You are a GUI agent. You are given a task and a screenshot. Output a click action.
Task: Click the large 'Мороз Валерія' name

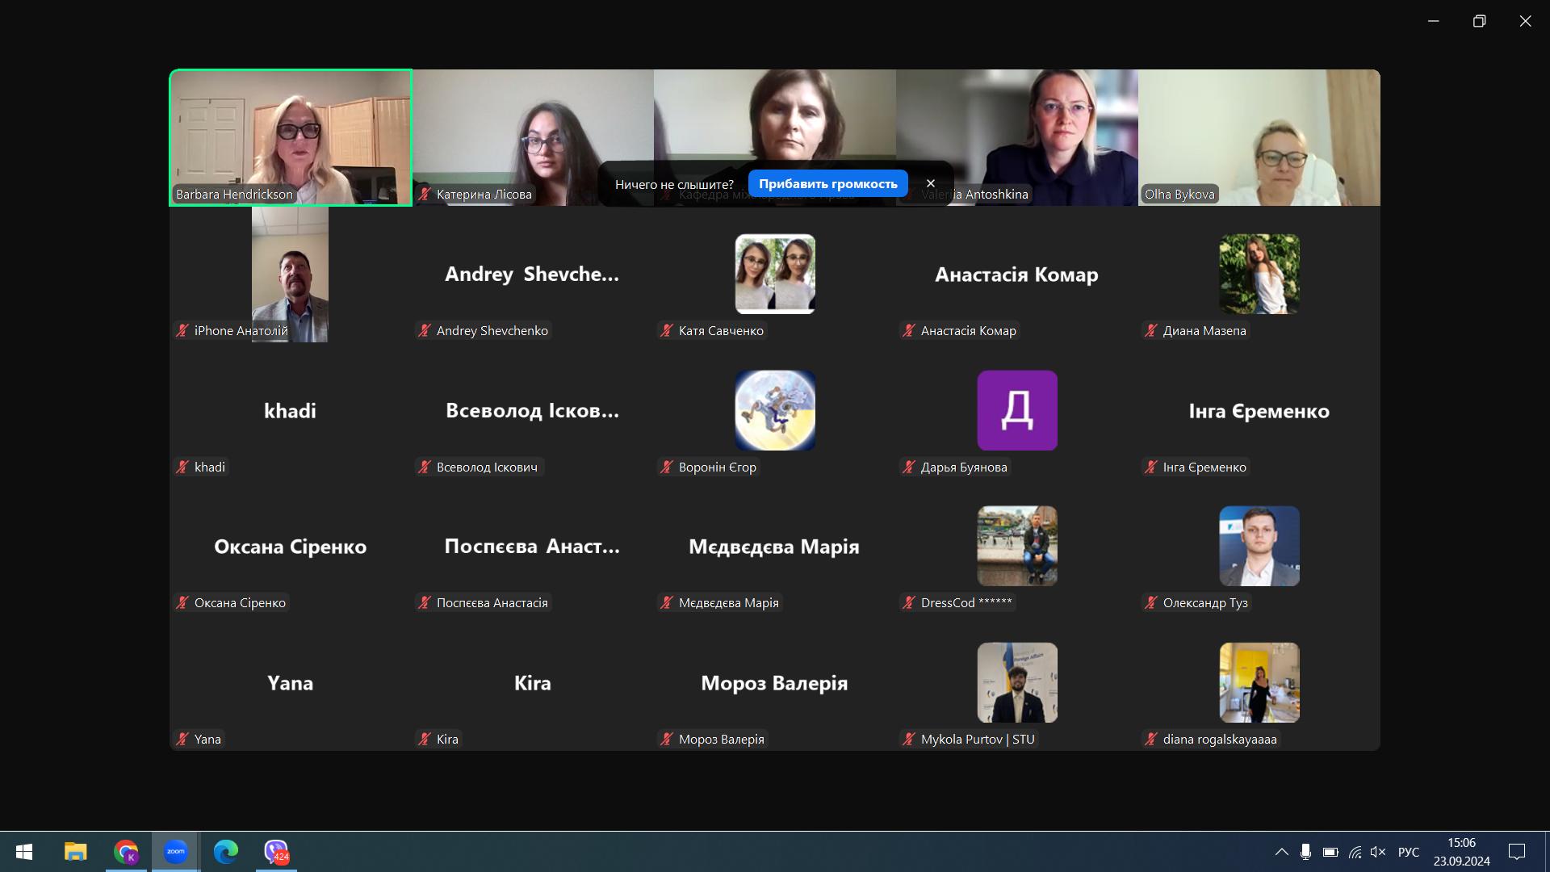pos(774,683)
